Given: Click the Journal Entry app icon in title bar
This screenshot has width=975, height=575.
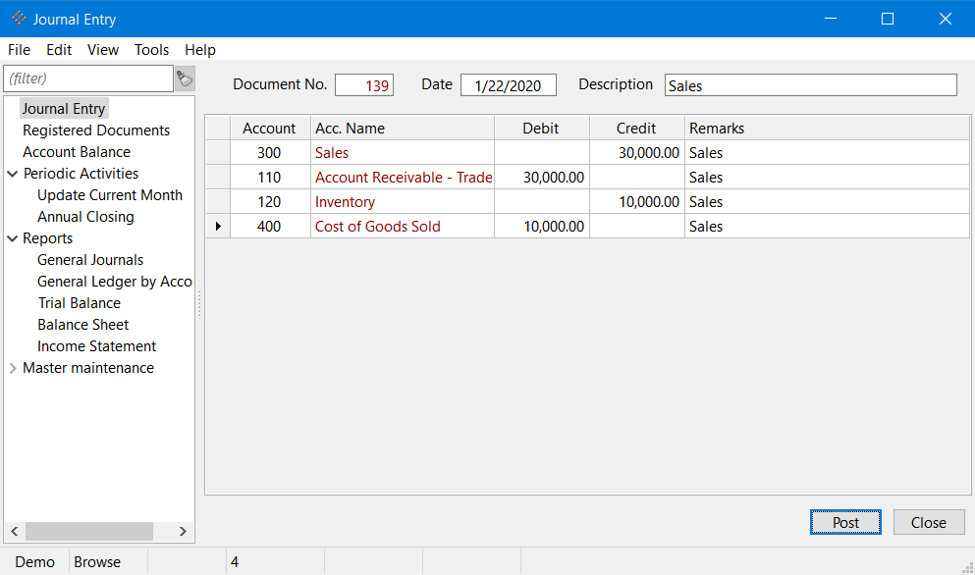Looking at the screenshot, I should tap(19, 19).
